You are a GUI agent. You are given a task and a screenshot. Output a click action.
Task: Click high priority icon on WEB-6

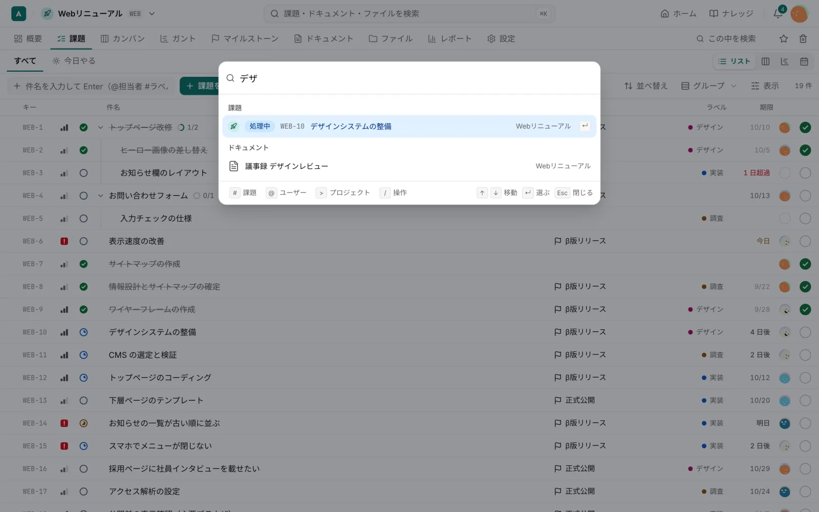pyautogui.click(x=64, y=241)
